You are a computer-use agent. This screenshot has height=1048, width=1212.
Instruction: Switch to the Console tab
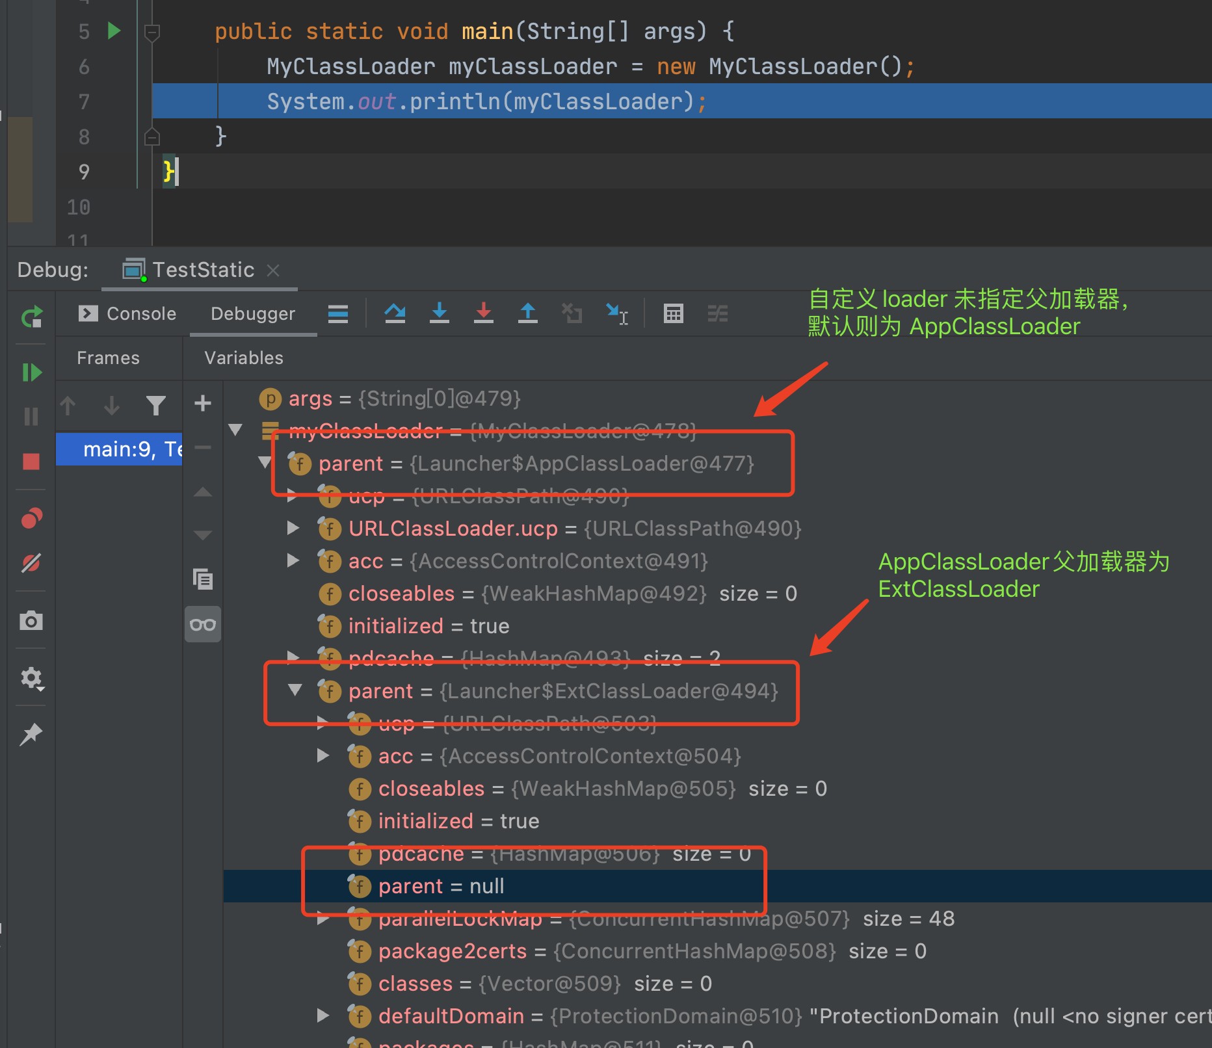tap(127, 314)
